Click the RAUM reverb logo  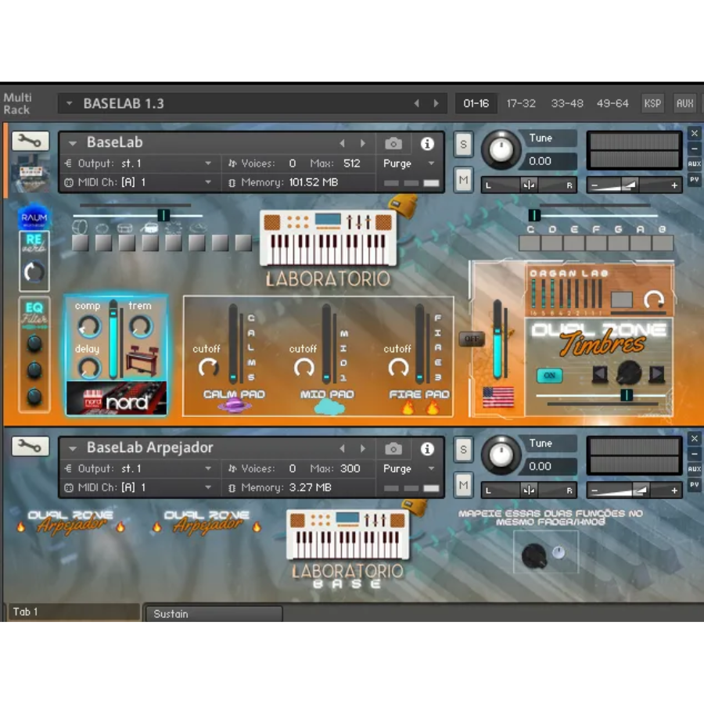[x=34, y=217]
